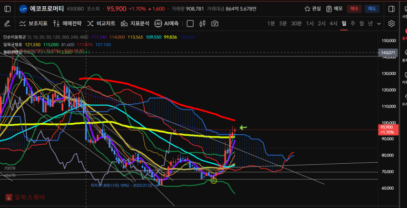The image size is (407, 208).
Task: Click the 에코프로머티 stock name
Action: point(47,9)
